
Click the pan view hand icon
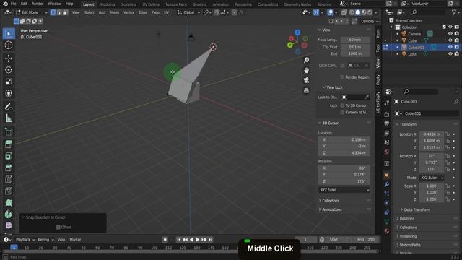click(306, 70)
